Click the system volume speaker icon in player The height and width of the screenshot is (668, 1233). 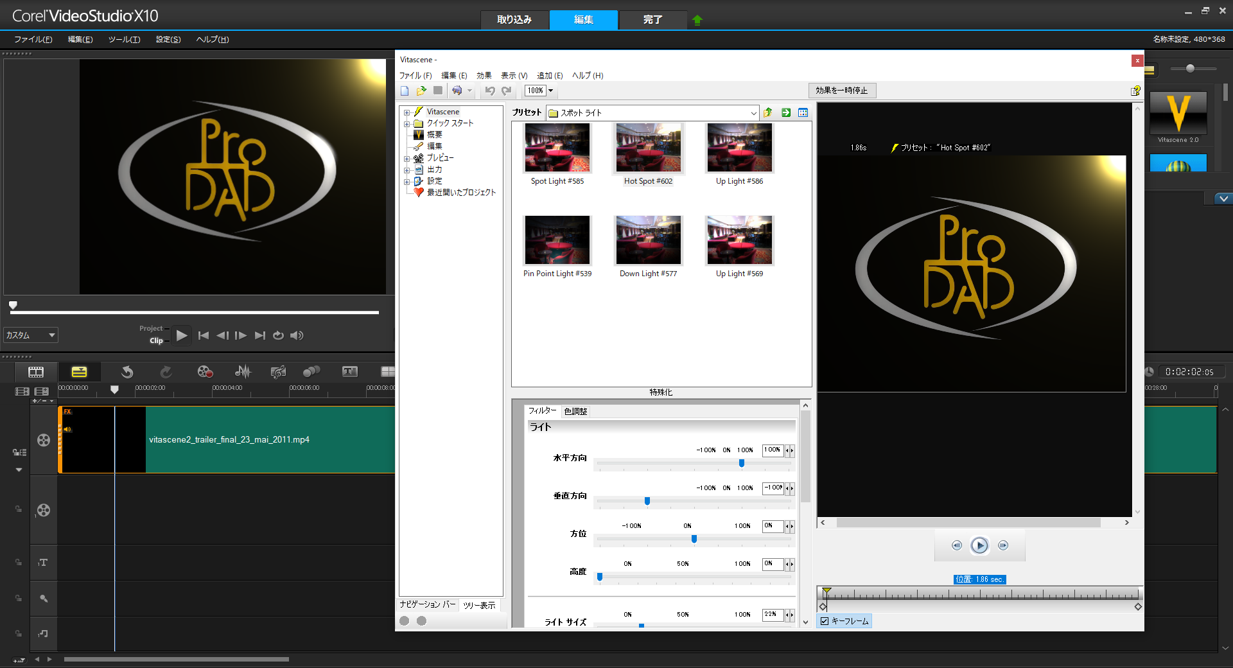tap(297, 335)
